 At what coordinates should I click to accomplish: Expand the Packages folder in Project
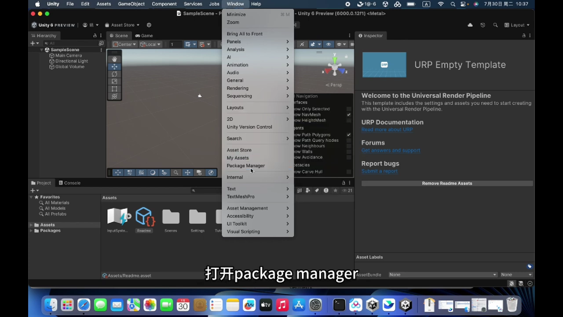point(32,231)
